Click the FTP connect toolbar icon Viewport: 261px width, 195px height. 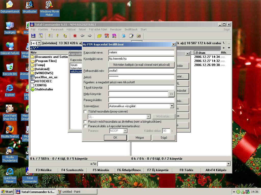tap(107, 36)
